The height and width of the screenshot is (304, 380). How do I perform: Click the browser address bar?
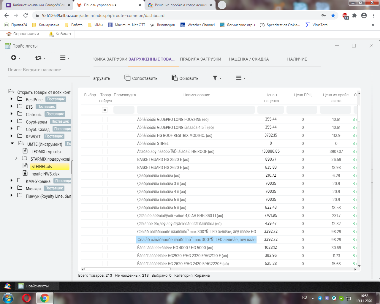[178, 15]
